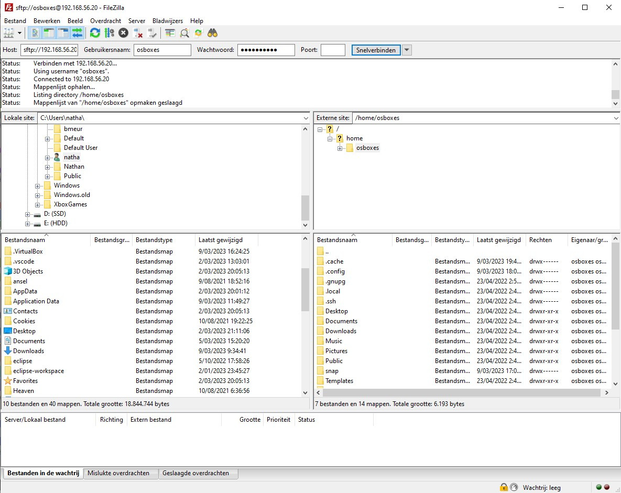This screenshot has height=493, width=621.
Task: Select the Favorites star icon
Action: [7, 380]
